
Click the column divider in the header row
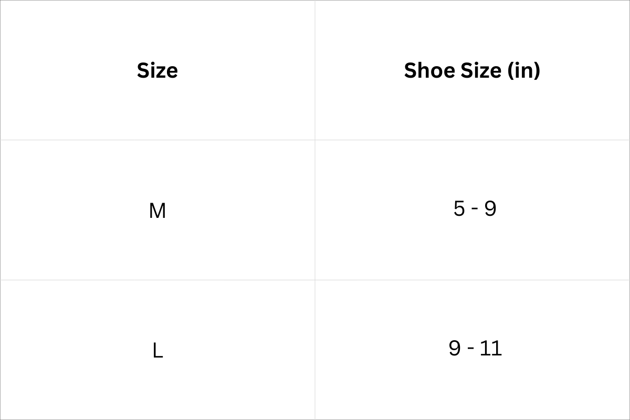click(315, 70)
